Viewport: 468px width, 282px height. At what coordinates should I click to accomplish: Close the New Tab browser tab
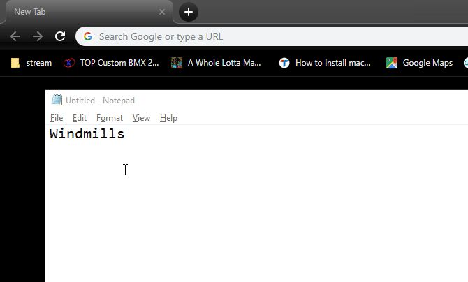pyautogui.click(x=162, y=12)
